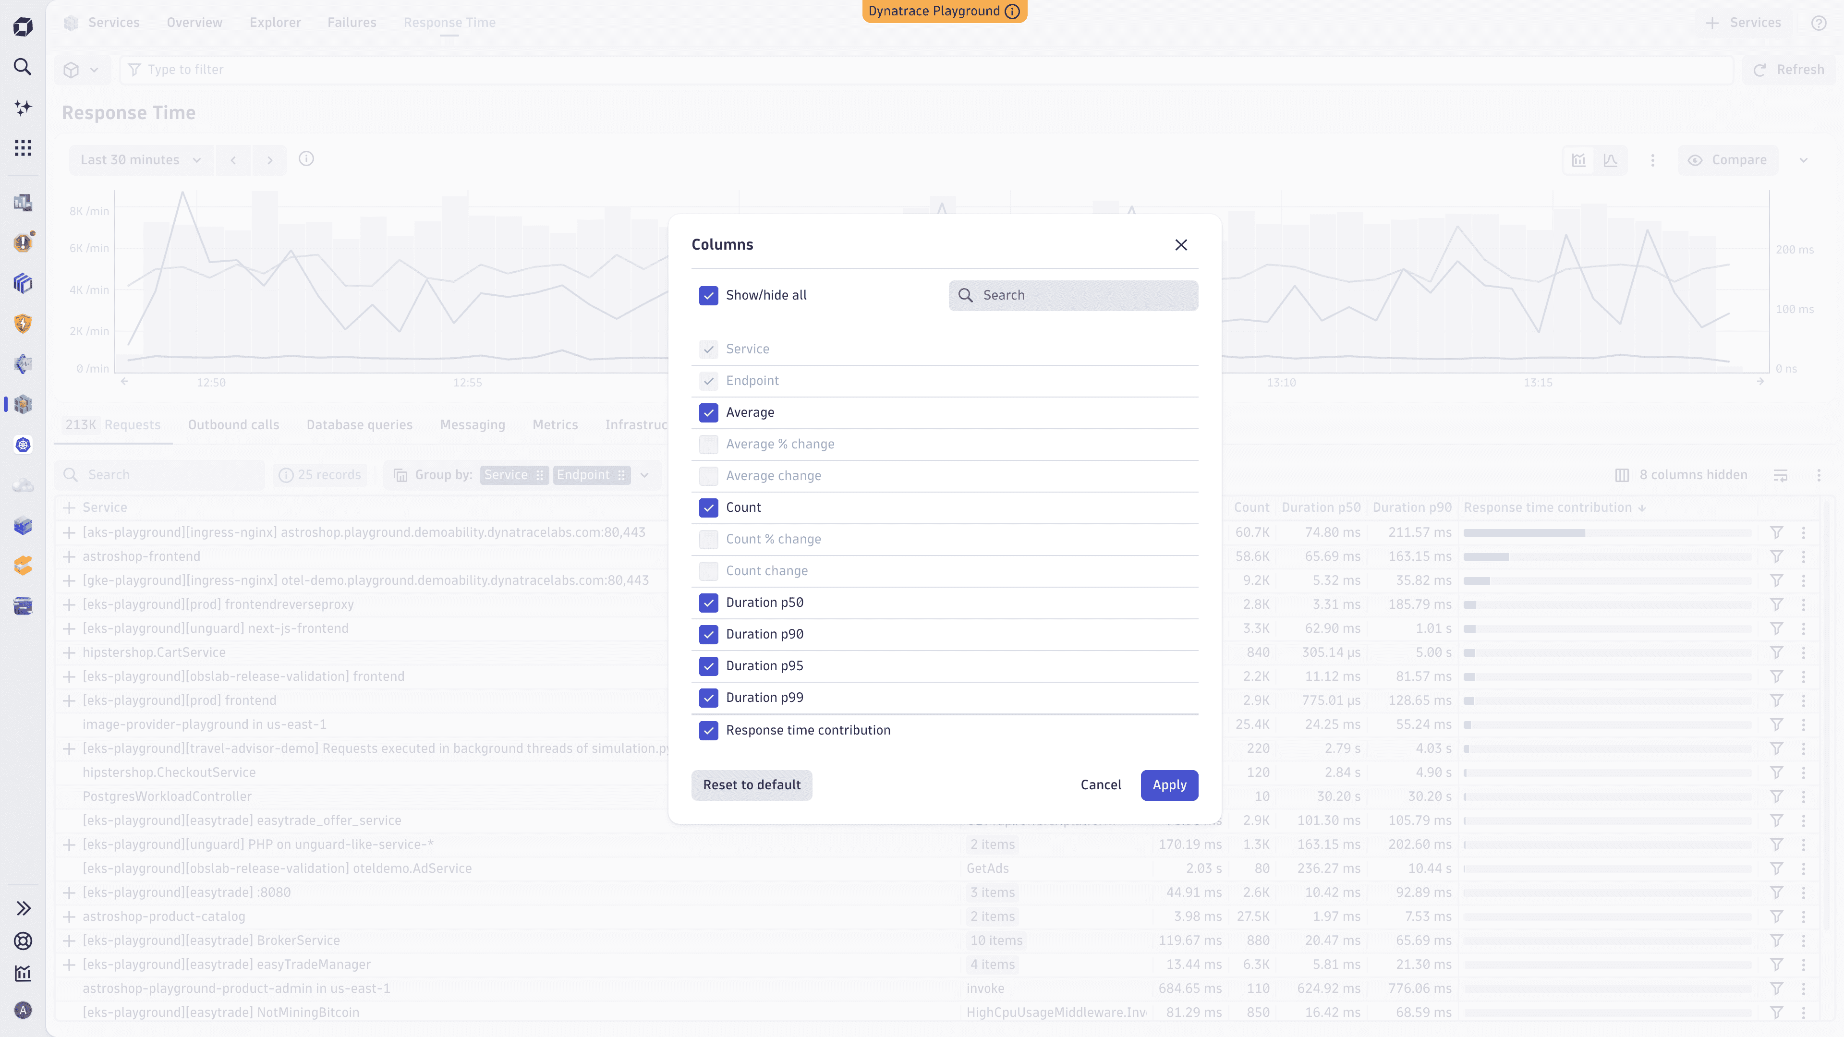This screenshot has height=1037, width=1844.
Task: Open the security shield app icon
Action: [x=23, y=324]
